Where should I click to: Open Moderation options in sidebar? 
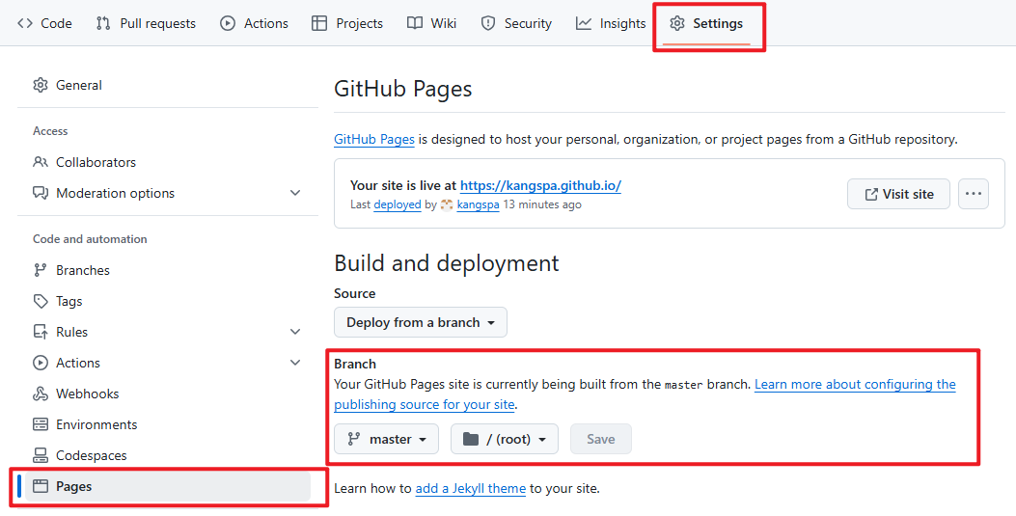(167, 193)
